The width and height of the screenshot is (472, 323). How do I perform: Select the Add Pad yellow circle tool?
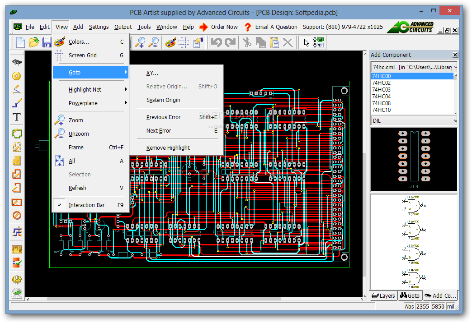[x=17, y=76]
